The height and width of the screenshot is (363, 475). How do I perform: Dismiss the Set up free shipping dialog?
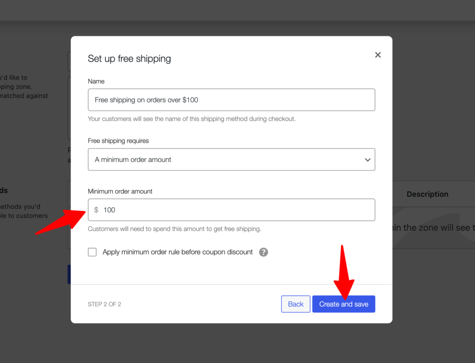point(378,55)
